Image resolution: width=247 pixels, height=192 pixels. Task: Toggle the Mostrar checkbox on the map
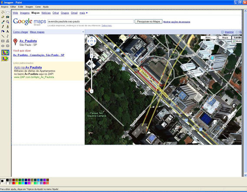[234, 41]
